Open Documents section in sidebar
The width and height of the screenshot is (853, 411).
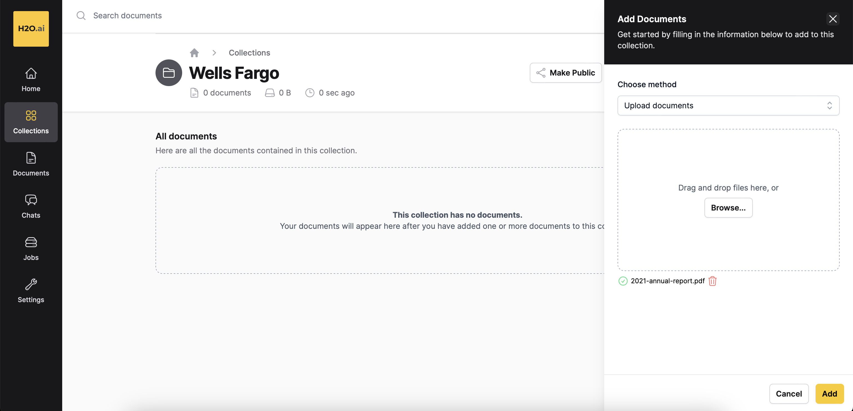point(31,164)
